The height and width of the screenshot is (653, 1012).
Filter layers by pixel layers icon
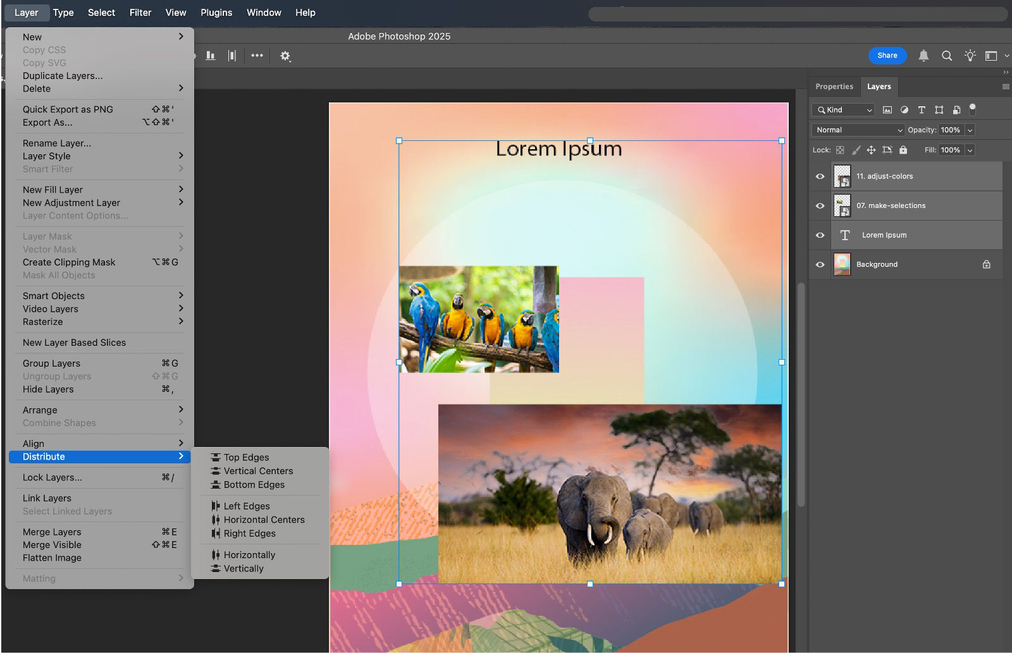click(887, 110)
